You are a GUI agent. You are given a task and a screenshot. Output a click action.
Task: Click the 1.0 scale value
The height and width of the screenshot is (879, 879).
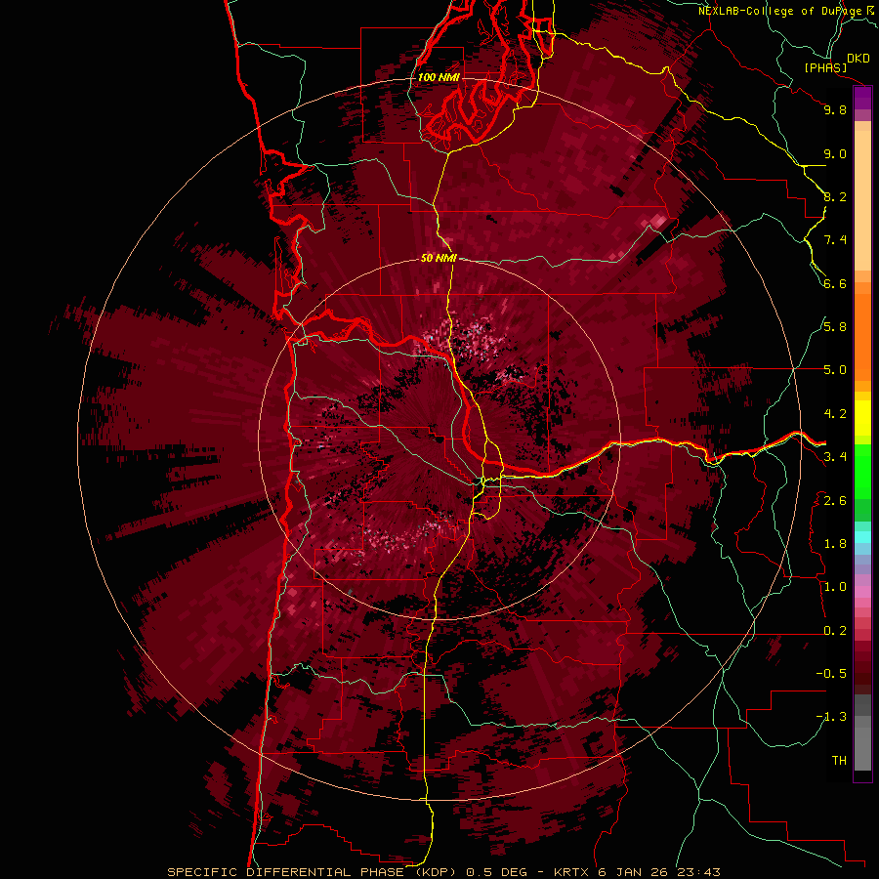point(835,587)
